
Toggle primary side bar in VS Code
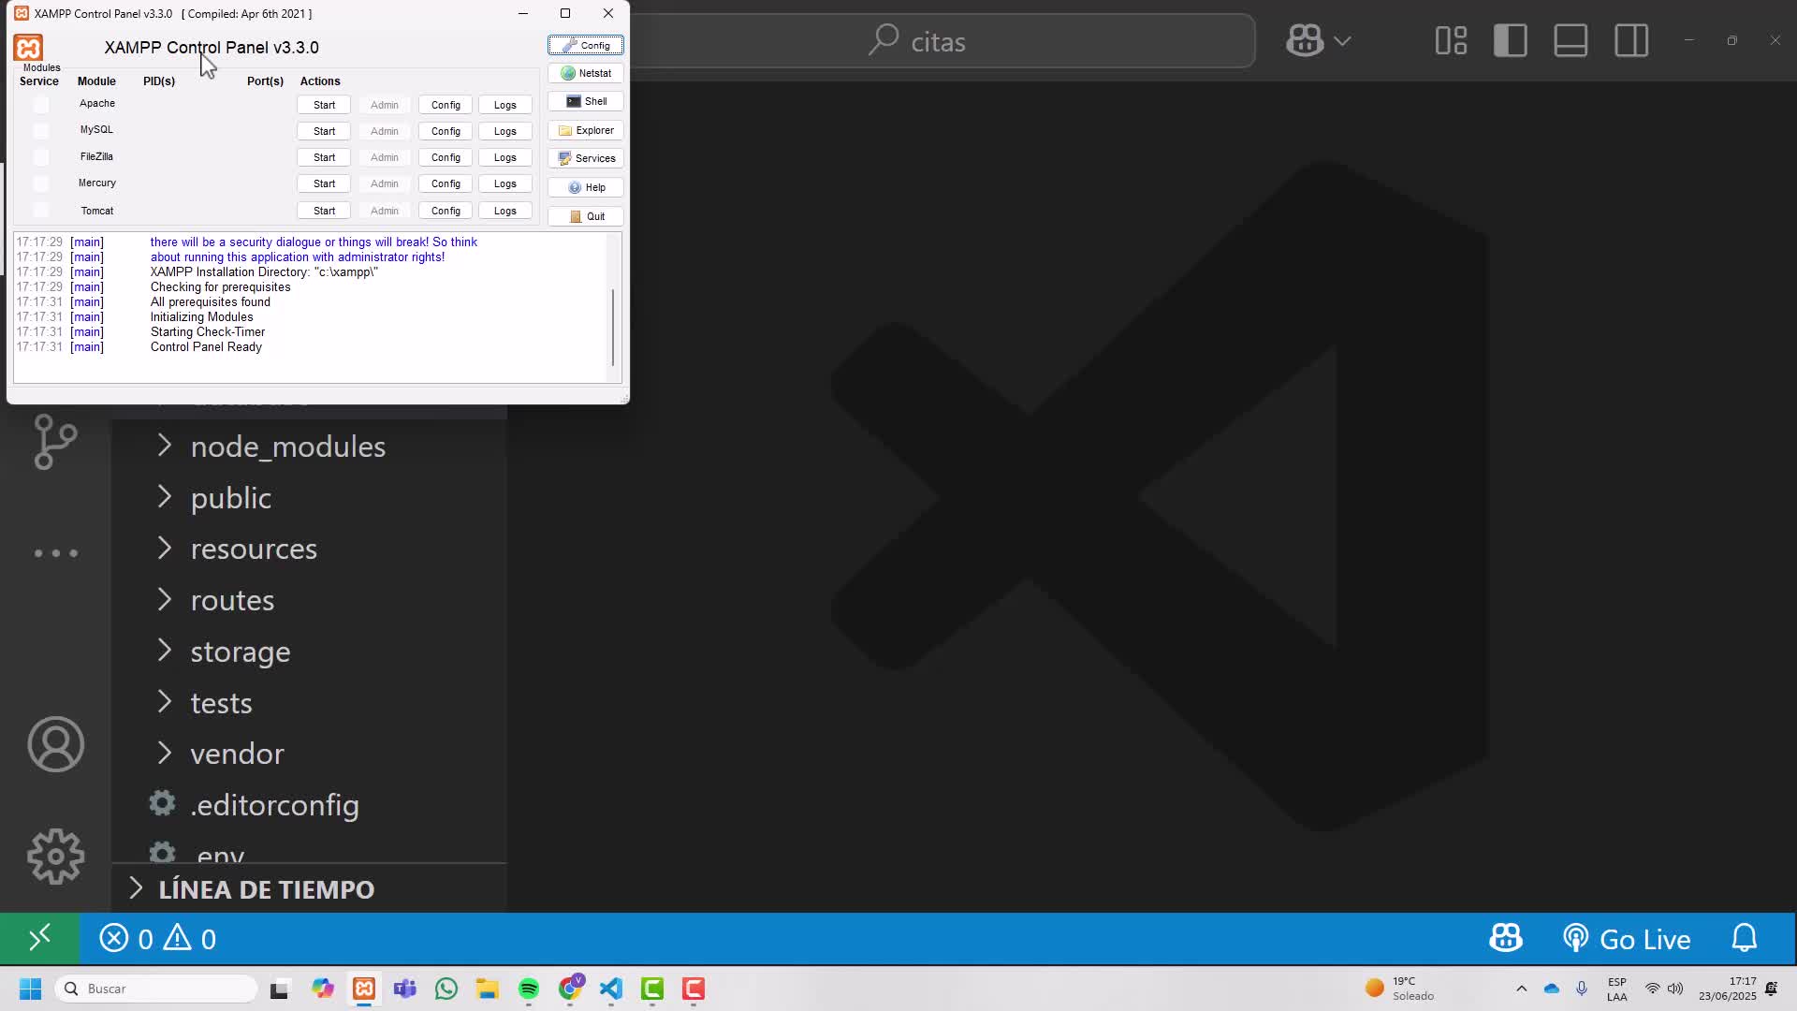[1511, 40]
